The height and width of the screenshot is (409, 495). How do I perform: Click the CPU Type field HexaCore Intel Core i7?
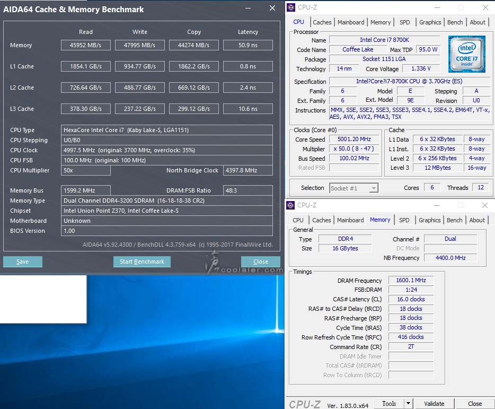coord(167,130)
